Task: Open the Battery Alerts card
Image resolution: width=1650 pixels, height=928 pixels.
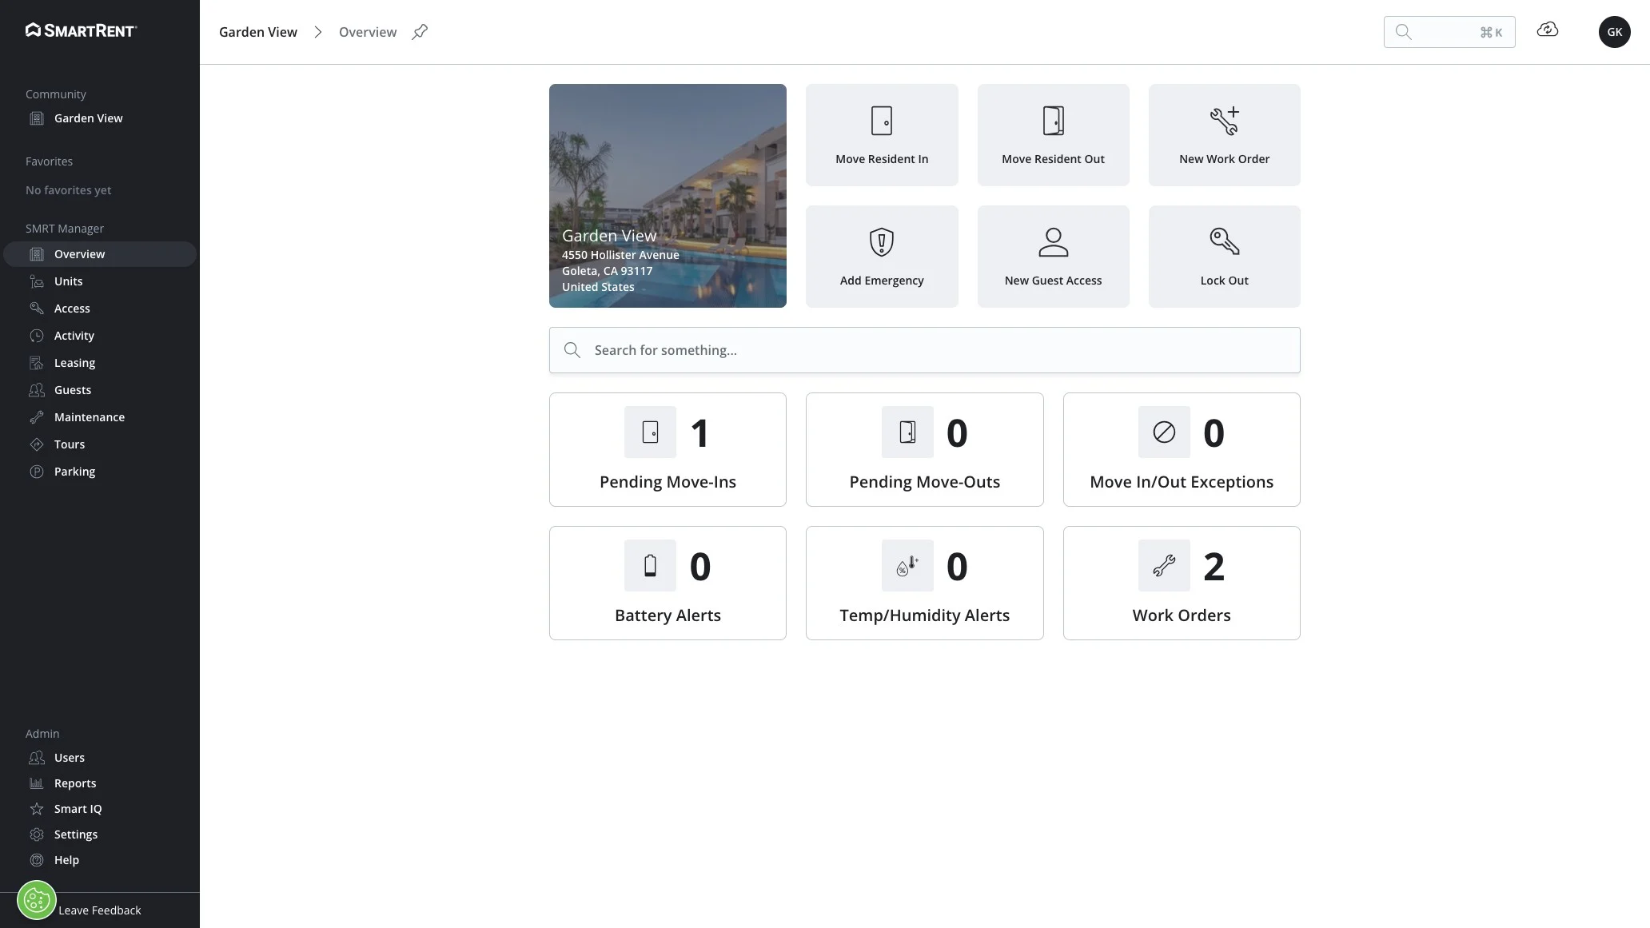Action: 668,583
